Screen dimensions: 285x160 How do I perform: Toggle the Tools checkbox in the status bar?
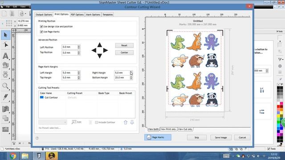tap(269, 149)
